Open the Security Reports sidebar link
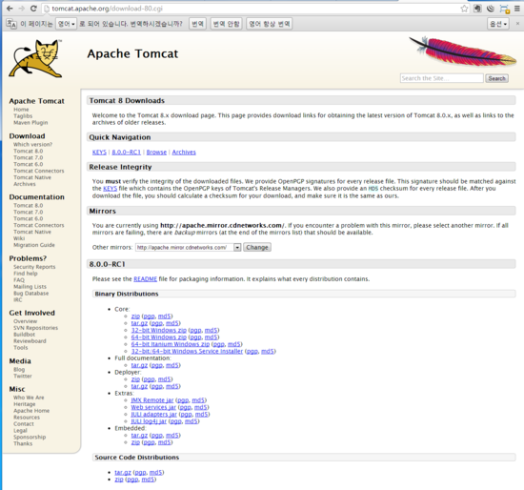Image resolution: width=524 pixels, height=490 pixels. [34, 267]
